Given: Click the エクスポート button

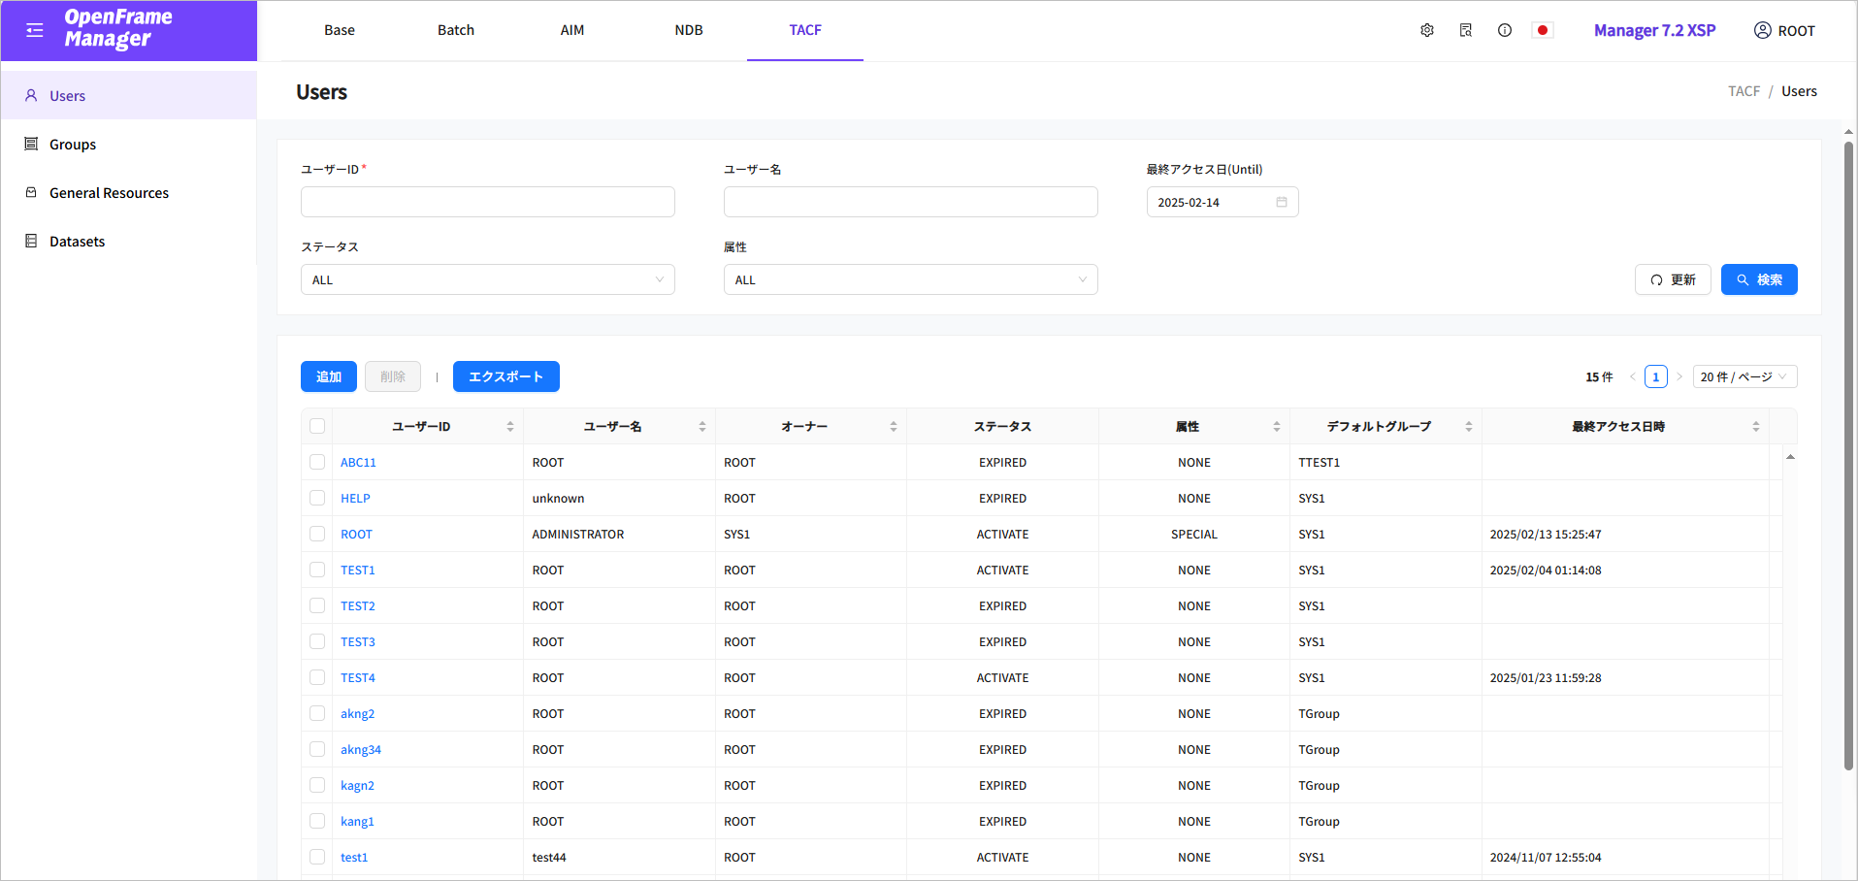Looking at the screenshot, I should [x=505, y=376].
